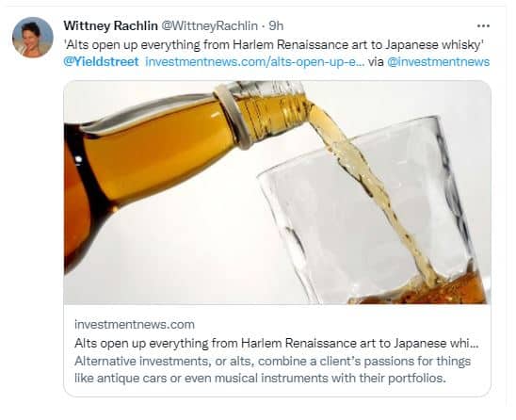This screenshot has height=420, width=516.
Task: Click the word 'via' in the tweet
Action: pos(376,62)
